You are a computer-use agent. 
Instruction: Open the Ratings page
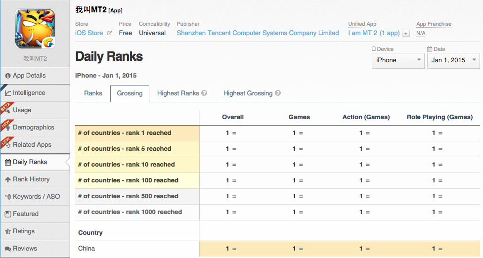click(x=35, y=231)
